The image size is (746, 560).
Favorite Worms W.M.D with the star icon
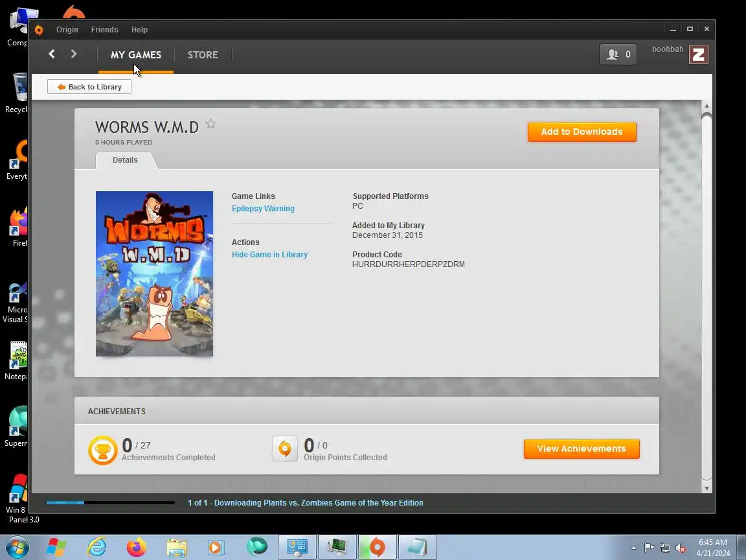point(210,124)
